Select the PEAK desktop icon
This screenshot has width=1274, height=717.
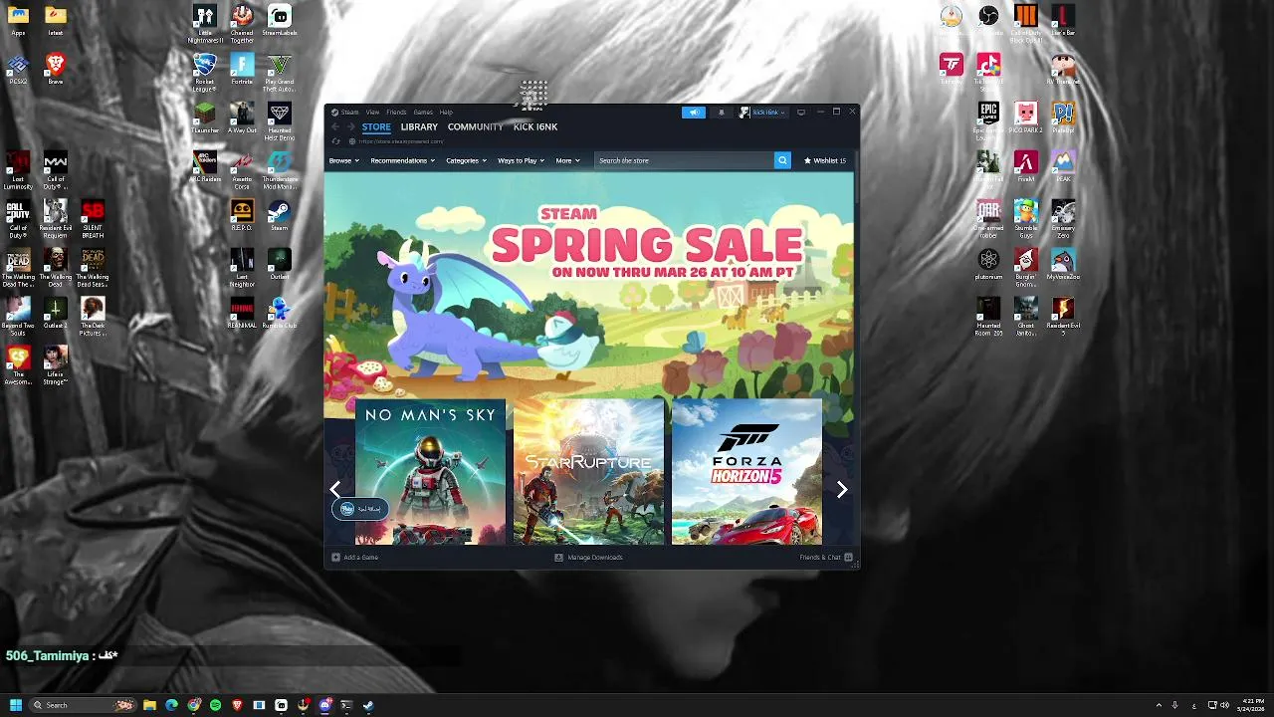[1063, 166]
